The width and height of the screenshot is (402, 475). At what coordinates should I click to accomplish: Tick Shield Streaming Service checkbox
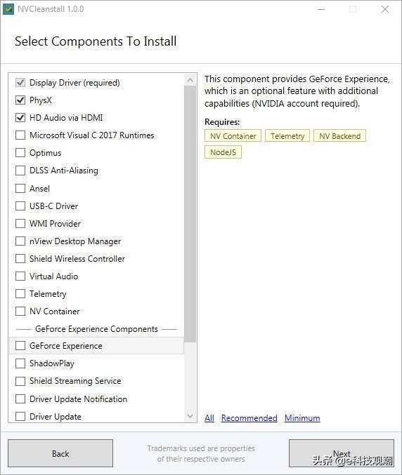(20, 381)
